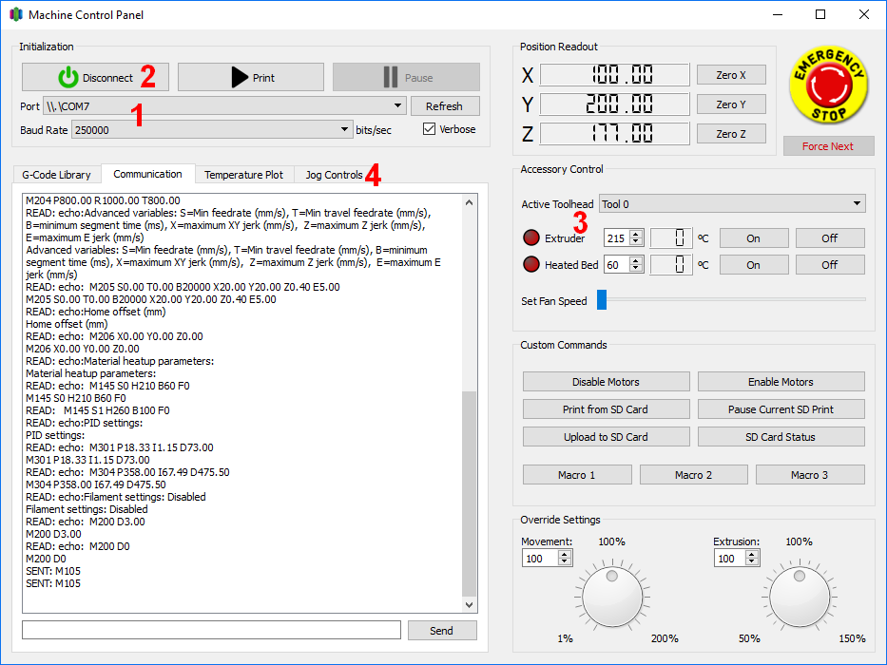Click the Movement override dial knob

[611, 596]
